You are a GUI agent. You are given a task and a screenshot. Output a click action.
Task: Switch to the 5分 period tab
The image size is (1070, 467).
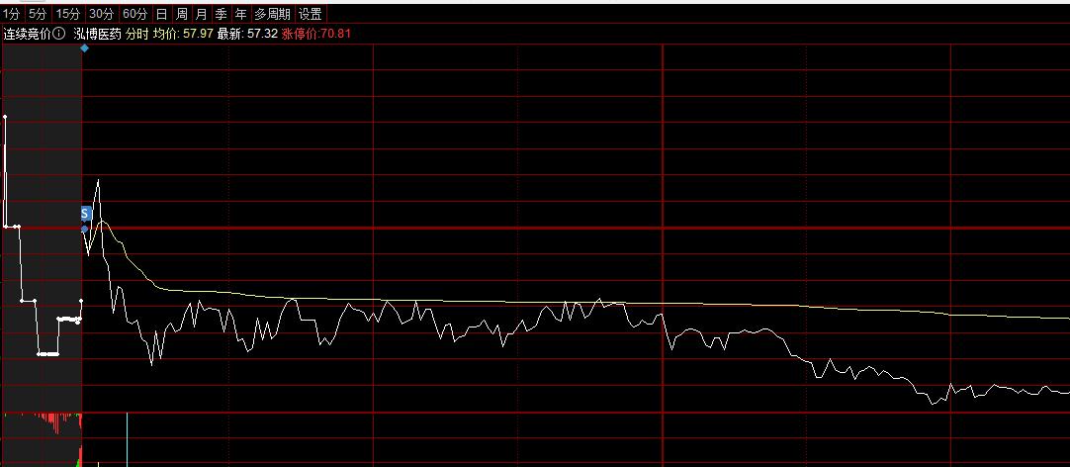point(38,14)
